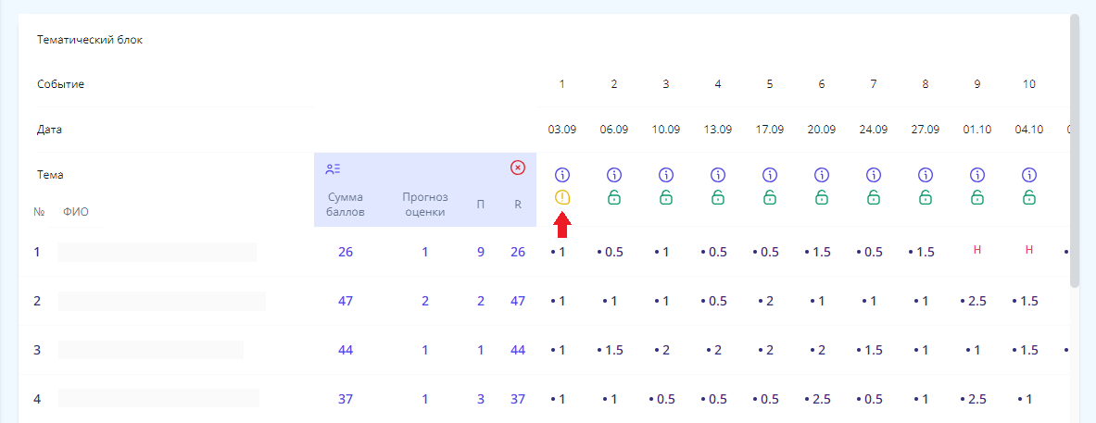Click the student list icon in summary panel
This screenshot has width=1096, height=423.
click(x=334, y=168)
